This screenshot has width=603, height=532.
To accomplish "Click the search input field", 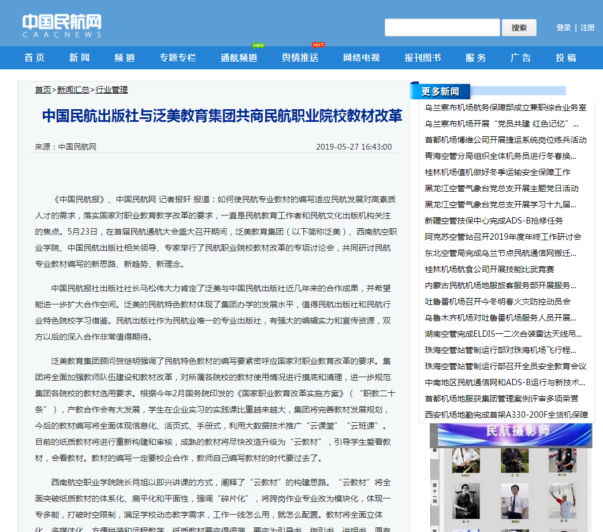I will click(x=442, y=28).
